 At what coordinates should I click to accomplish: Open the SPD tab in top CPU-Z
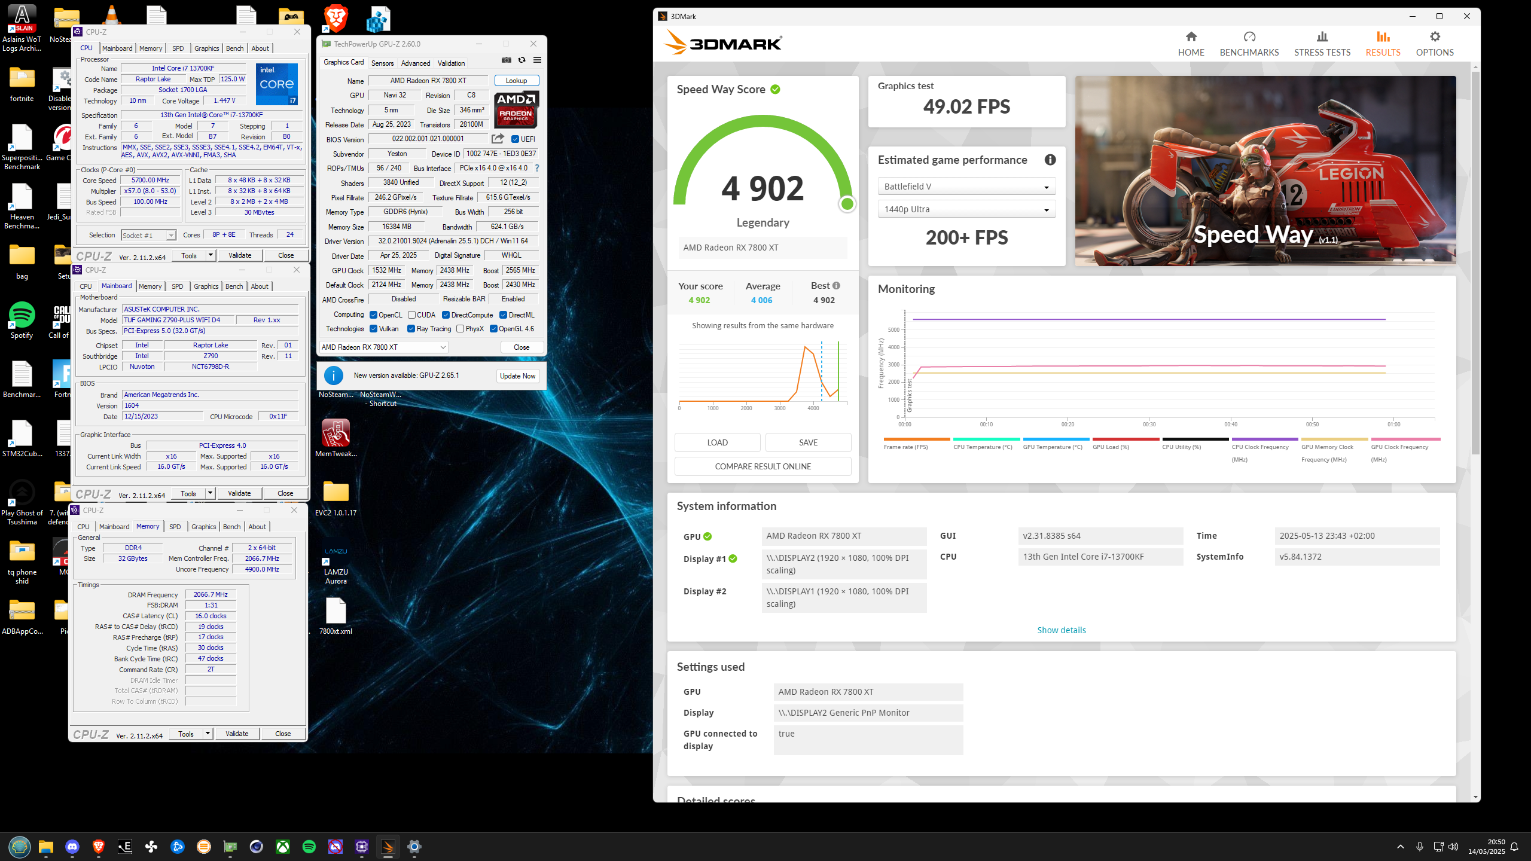(178, 48)
